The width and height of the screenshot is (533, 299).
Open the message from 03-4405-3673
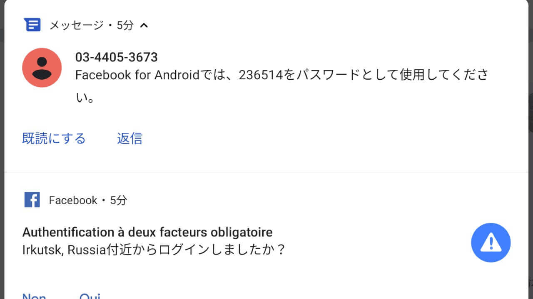pyautogui.click(x=117, y=57)
